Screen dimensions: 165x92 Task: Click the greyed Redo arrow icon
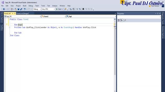(x=29, y=9)
